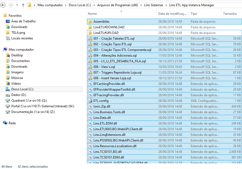Sort by the Tamanho column header
Image resolution: width=242 pixels, height=169 pixels.
click(x=230, y=14)
